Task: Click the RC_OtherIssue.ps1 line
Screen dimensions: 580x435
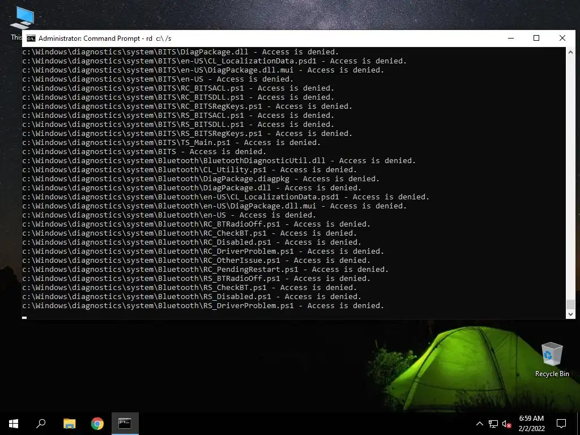Action: (x=197, y=261)
